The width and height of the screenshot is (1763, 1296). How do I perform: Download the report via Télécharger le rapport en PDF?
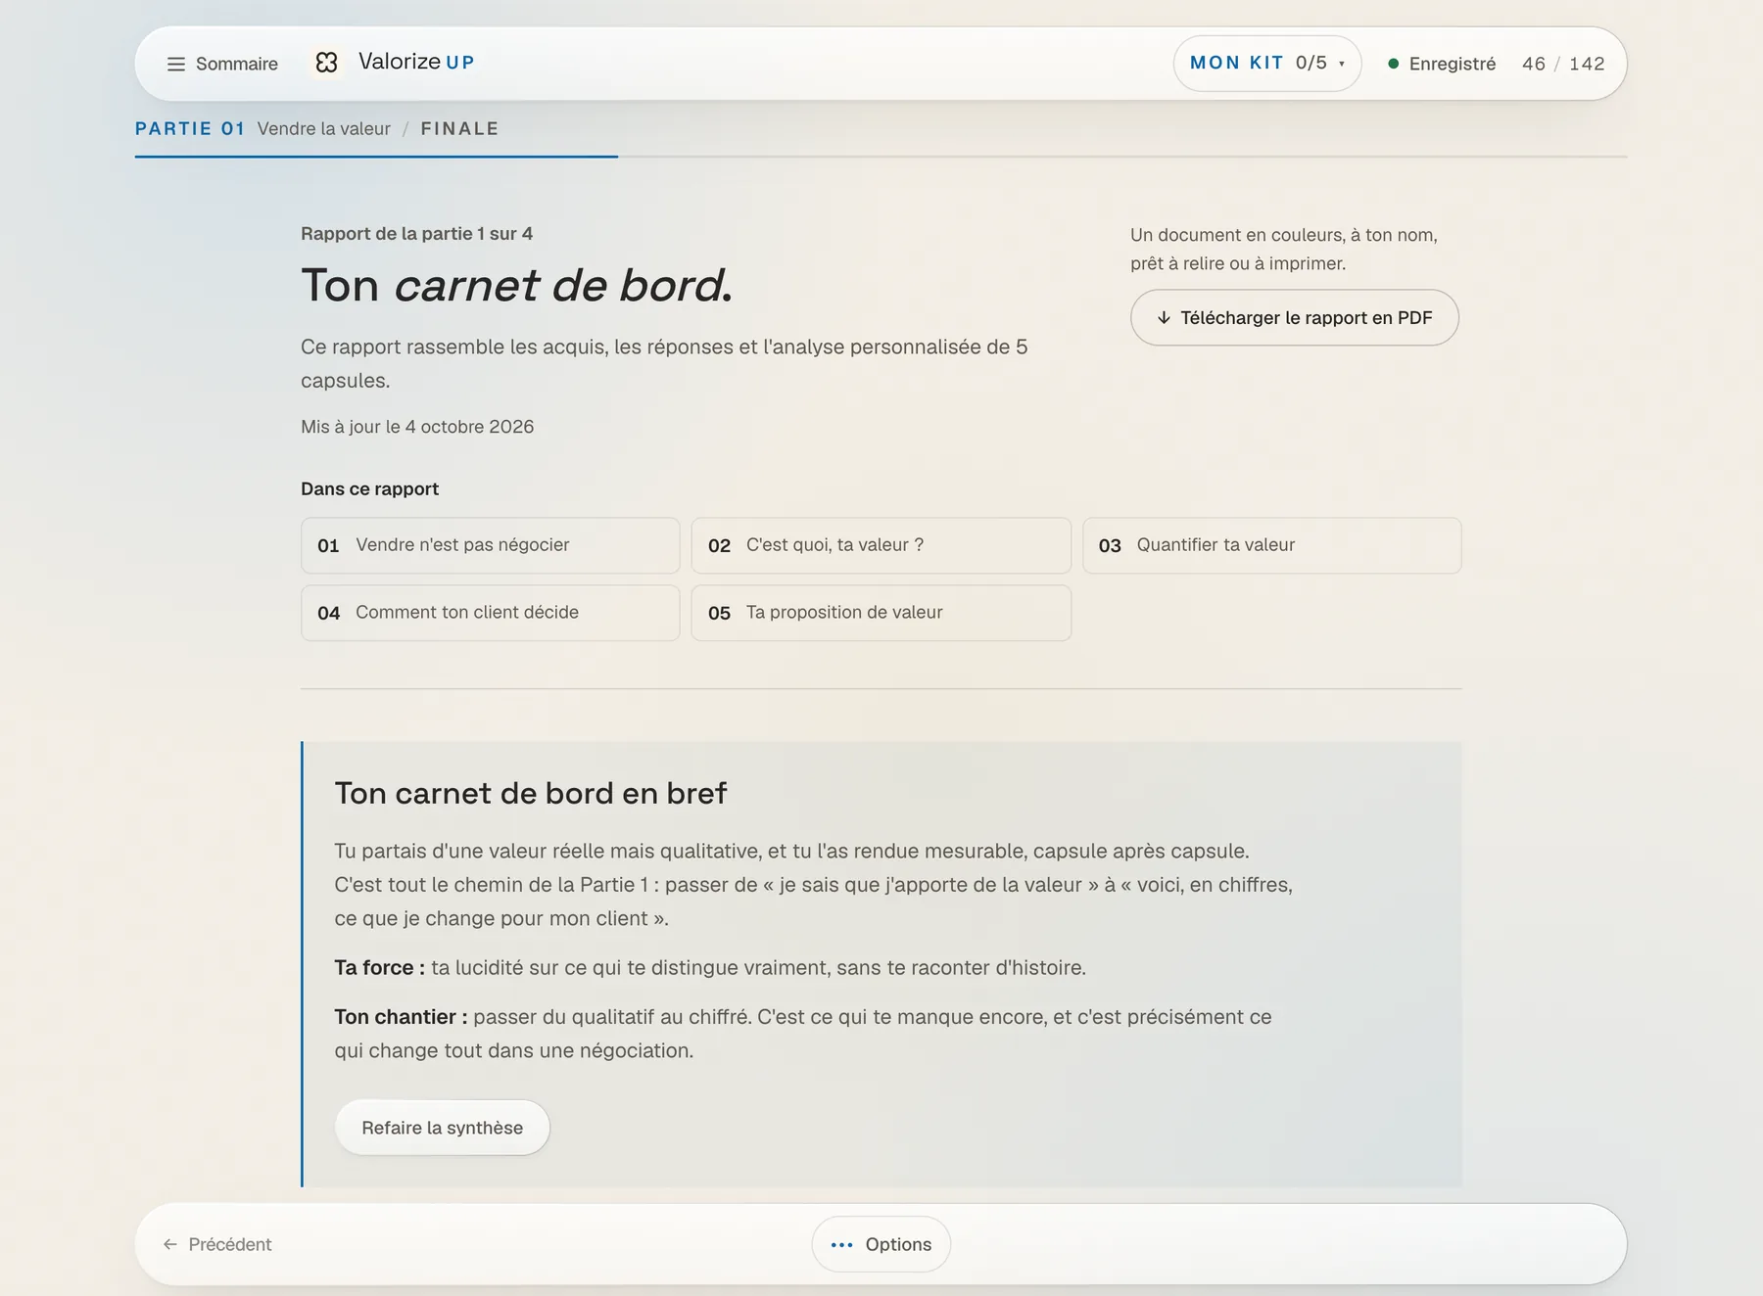1295,317
